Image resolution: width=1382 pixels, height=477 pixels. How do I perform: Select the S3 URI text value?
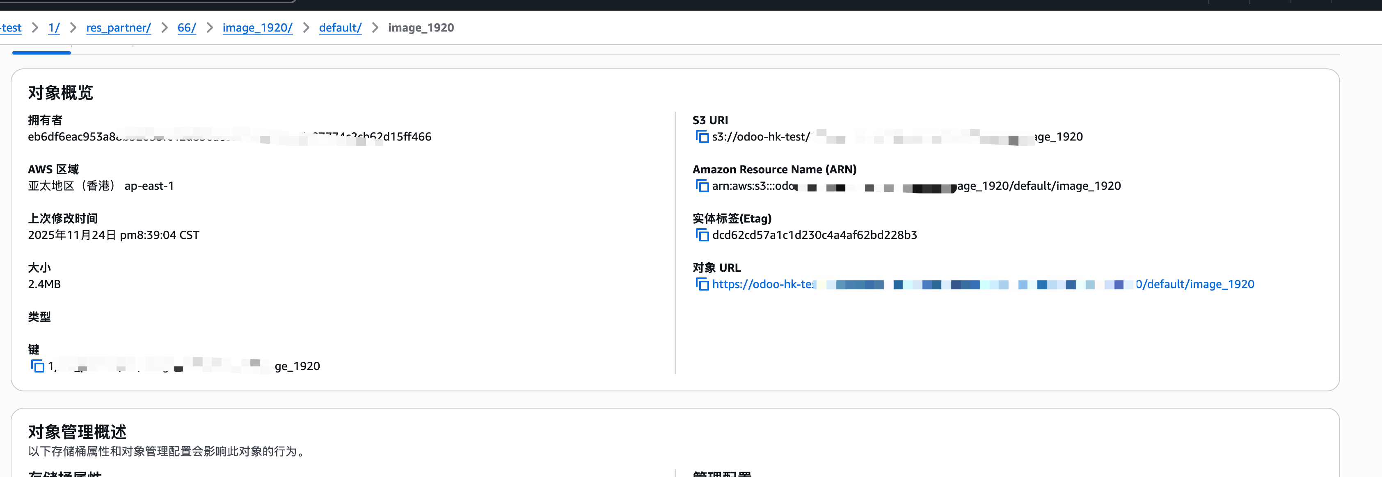pos(897,137)
